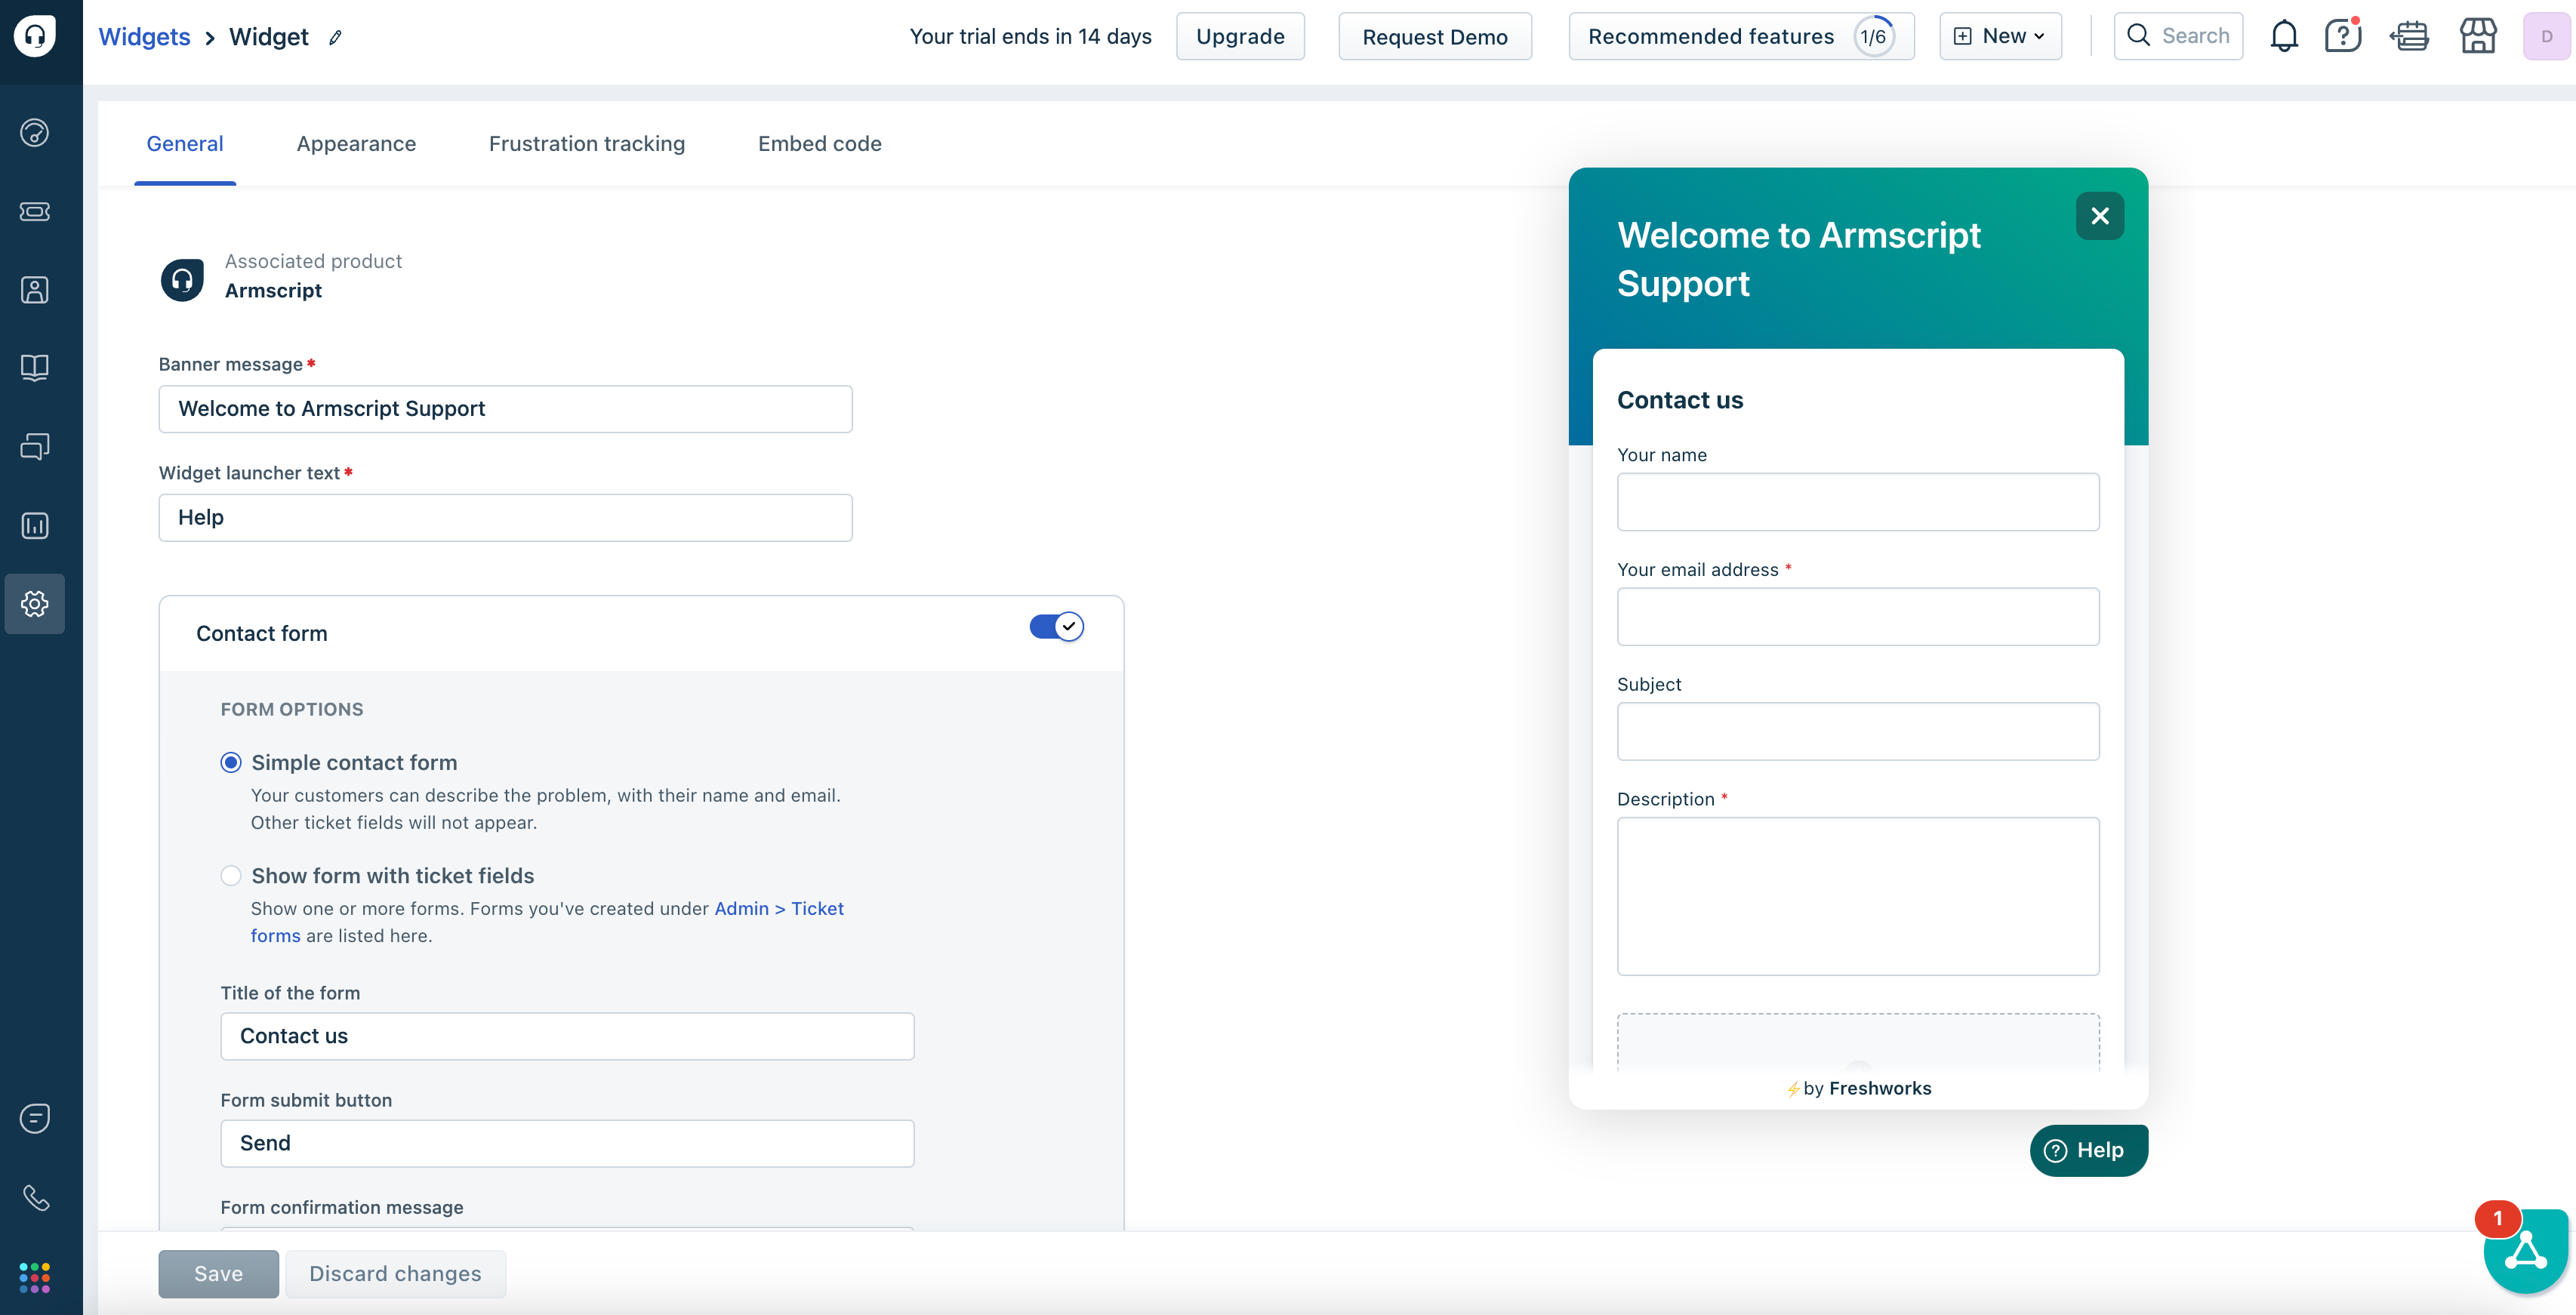Click the Title of the form input field
The image size is (2576, 1315).
[567, 1035]
